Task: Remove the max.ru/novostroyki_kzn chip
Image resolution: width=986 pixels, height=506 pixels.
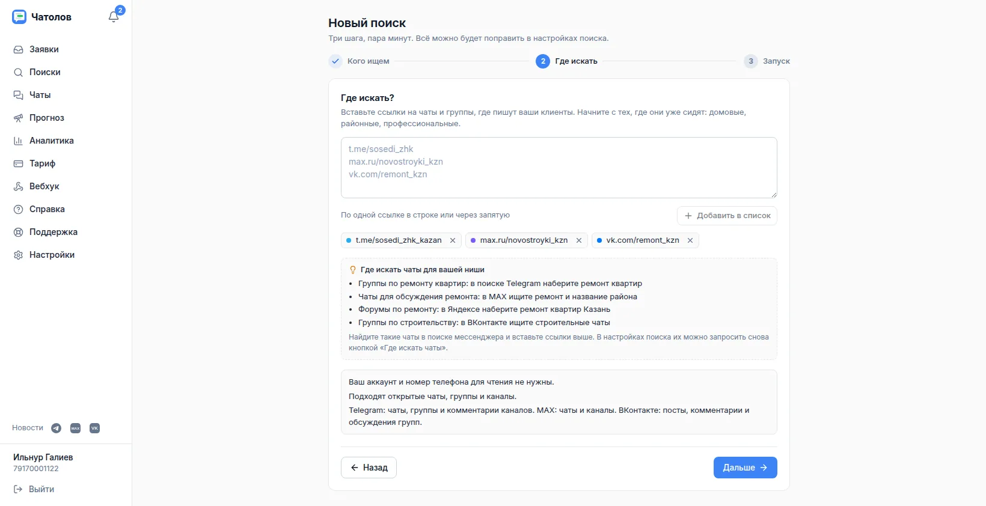Action: 579,240
